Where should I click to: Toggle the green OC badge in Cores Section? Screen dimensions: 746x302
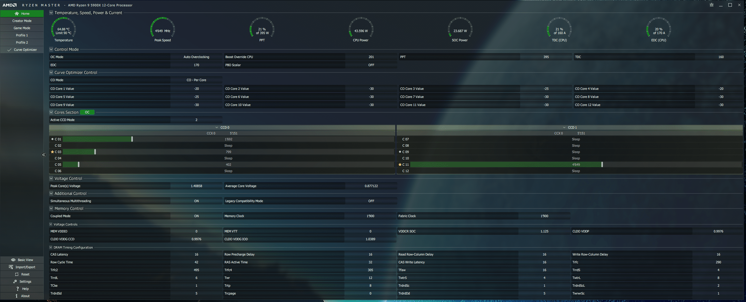pyautogui.click(x=87, y=112)
